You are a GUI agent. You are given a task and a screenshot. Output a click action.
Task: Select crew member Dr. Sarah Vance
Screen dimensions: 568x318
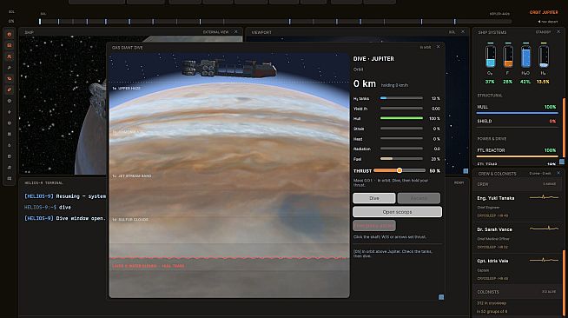pos(518,237)
